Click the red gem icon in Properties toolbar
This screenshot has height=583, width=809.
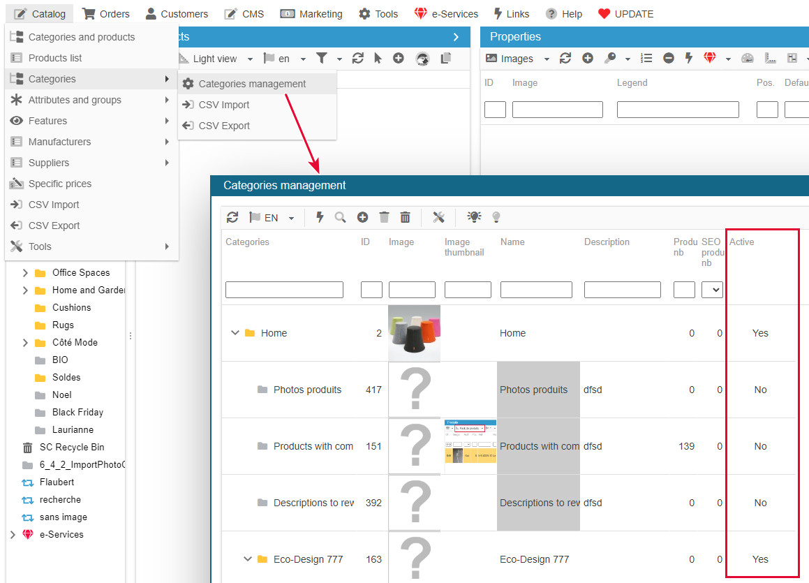coord(710,59)
